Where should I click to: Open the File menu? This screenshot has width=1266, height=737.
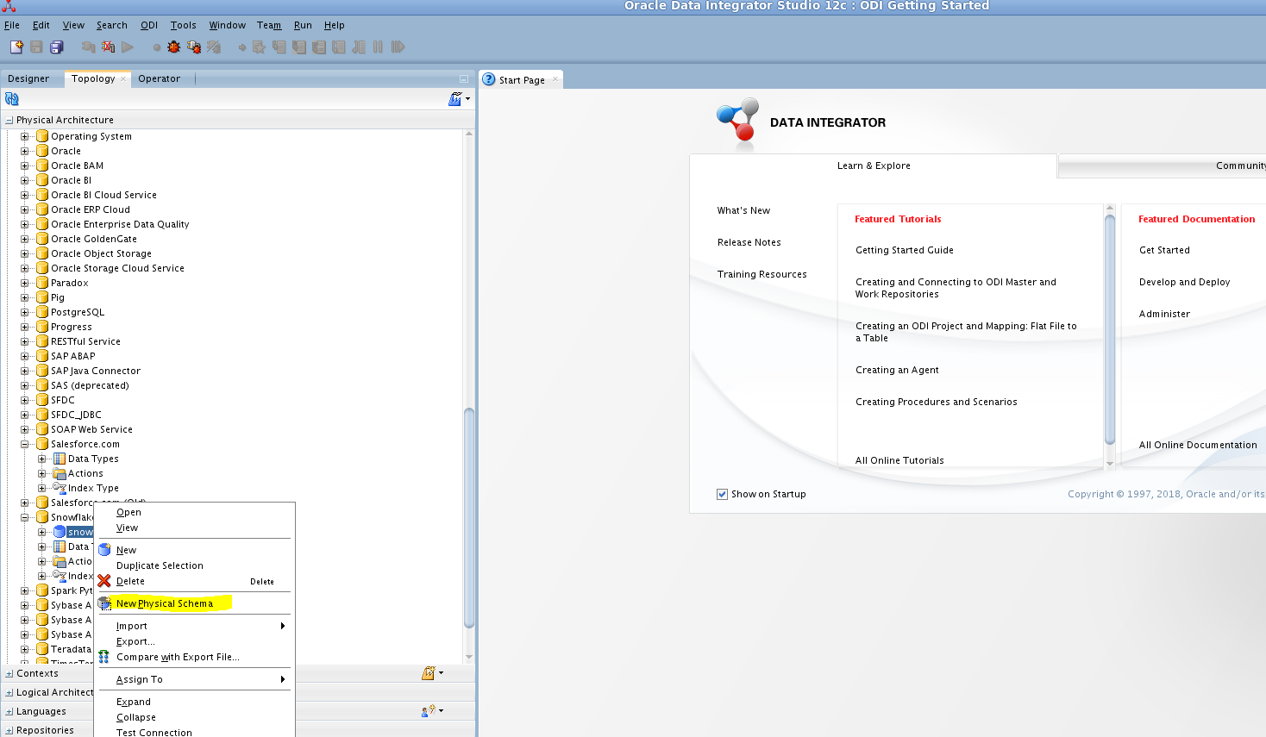[12, 25]
